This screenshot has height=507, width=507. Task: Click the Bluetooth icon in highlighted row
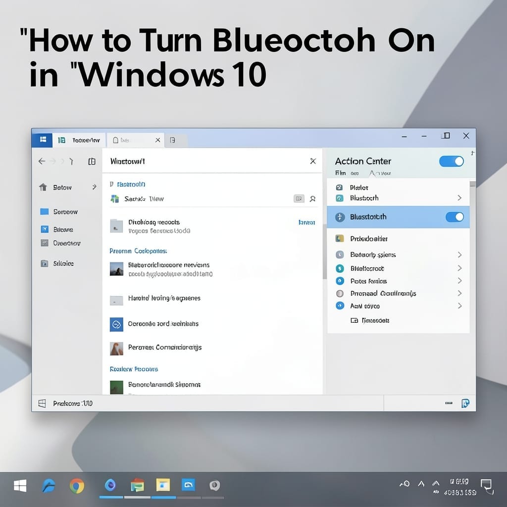click(340, 217)
